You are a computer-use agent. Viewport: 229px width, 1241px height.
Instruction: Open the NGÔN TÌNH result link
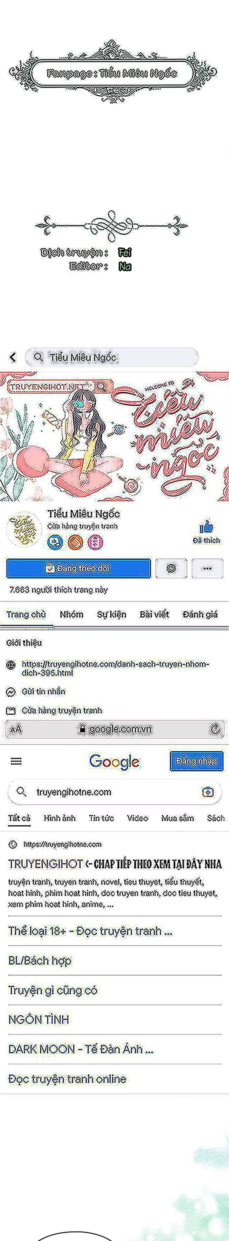click(38, 1019)
